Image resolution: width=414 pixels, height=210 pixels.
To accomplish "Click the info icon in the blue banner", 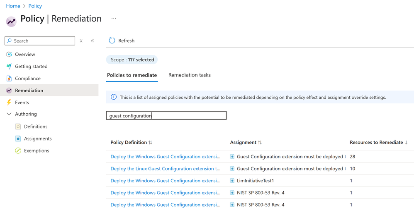I will point(114,97).
